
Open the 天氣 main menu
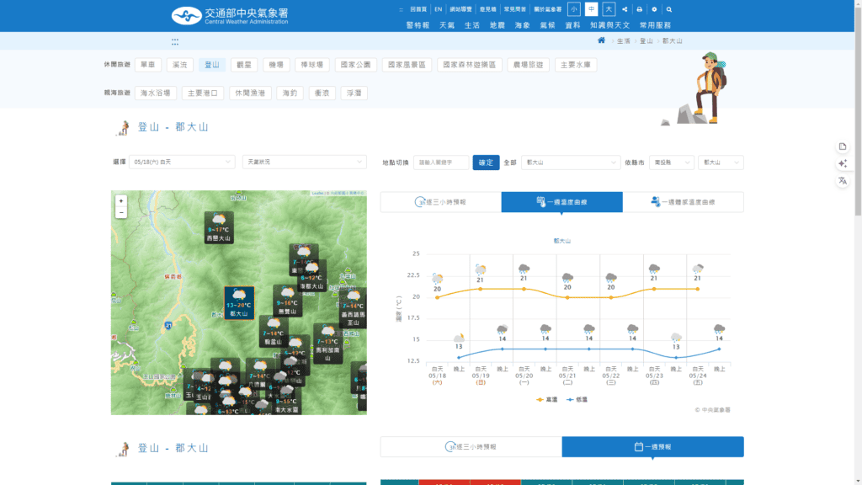coord(447,25)
